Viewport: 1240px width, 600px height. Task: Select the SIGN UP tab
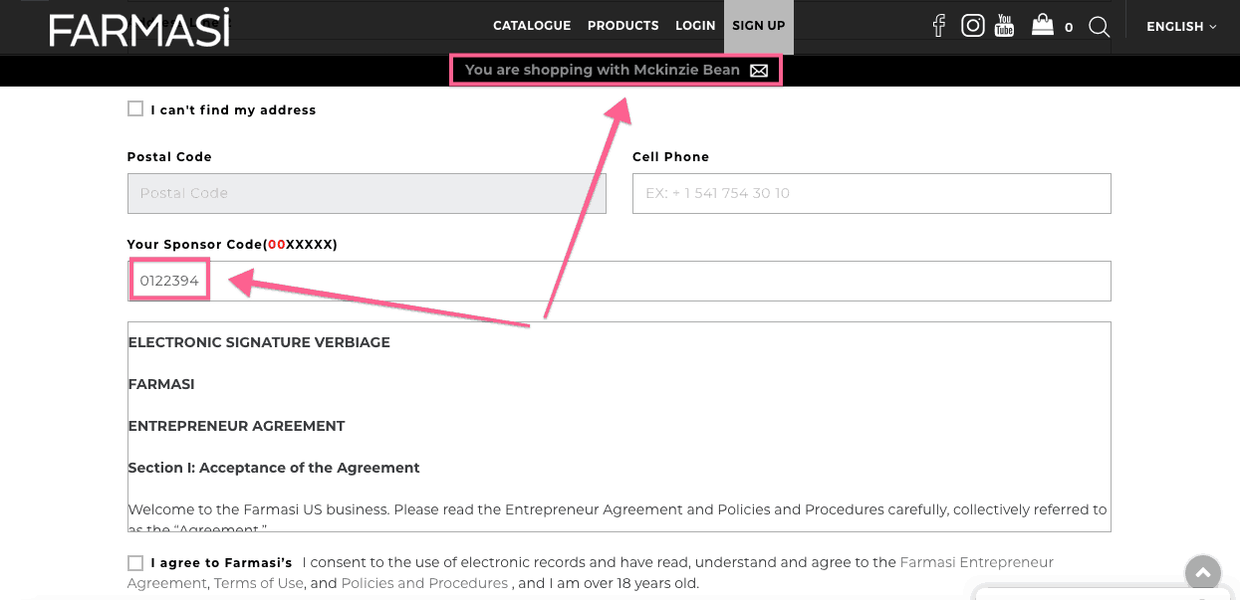pyautogui.click(x=758, y=26)
